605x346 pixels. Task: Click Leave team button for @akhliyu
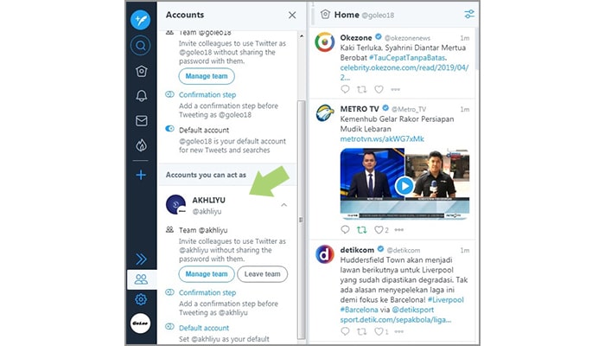(262, 274)
